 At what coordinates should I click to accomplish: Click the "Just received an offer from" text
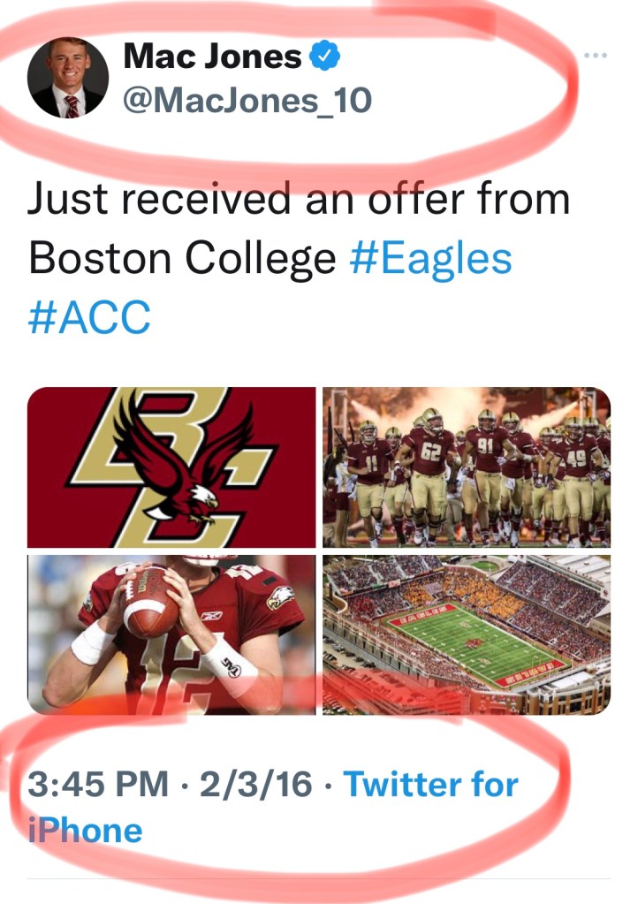[x=299, y=200]
